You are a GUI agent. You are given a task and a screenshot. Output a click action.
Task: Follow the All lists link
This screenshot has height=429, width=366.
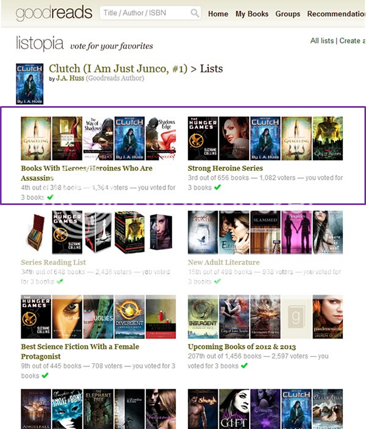pos(322,41)
